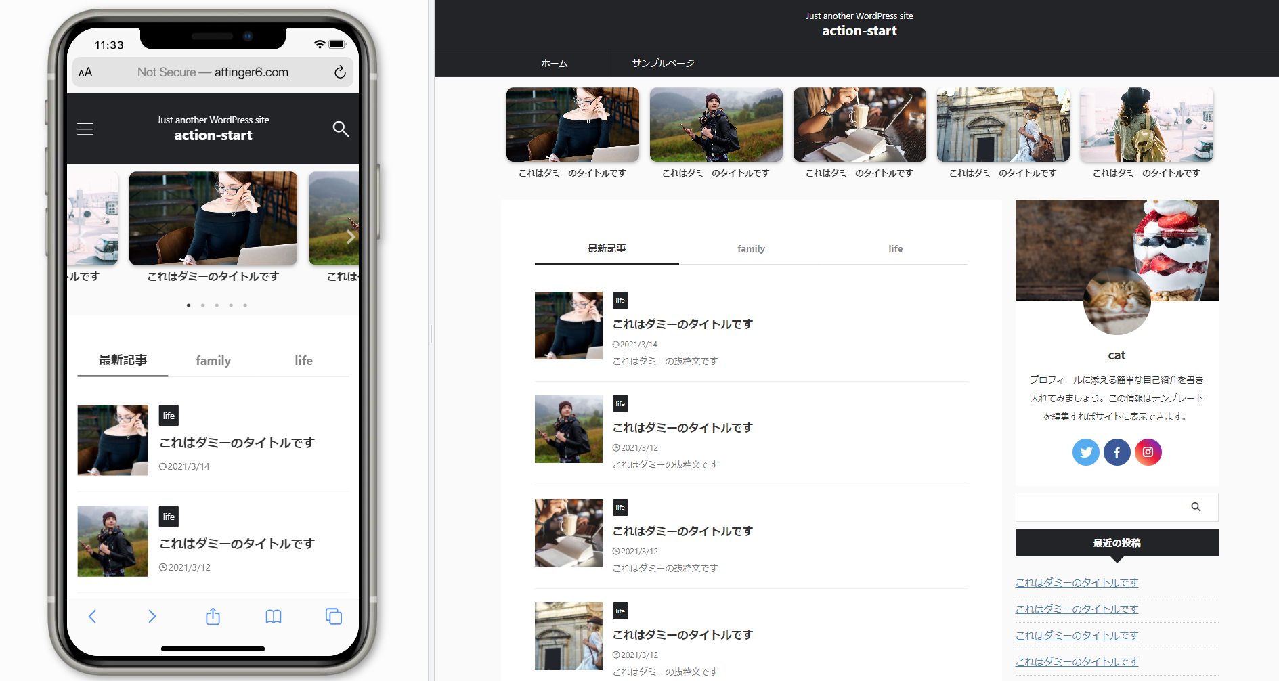Select the second carousel pagination dot

click(x=202, y=305)
